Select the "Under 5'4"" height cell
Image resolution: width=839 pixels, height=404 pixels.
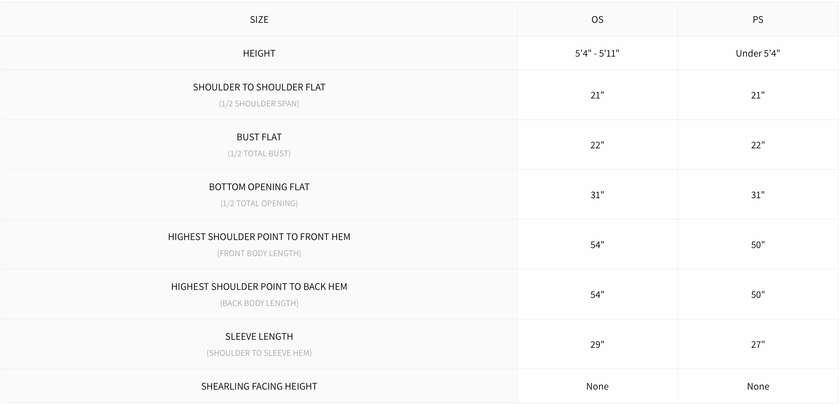[757, 53]
